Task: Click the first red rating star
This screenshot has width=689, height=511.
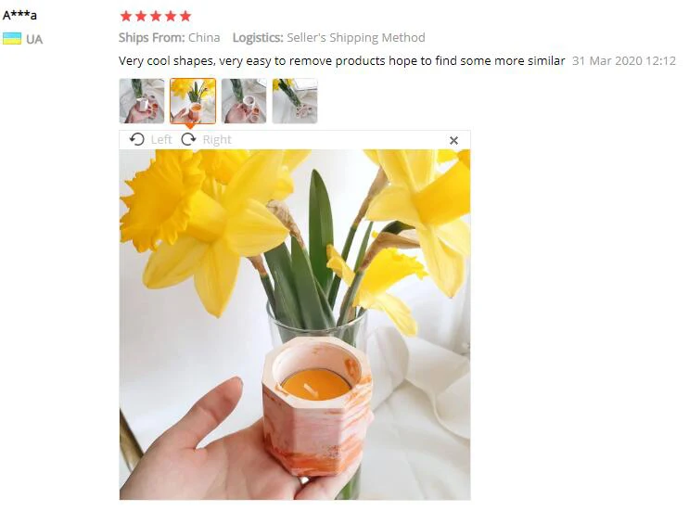Action: 126,17
